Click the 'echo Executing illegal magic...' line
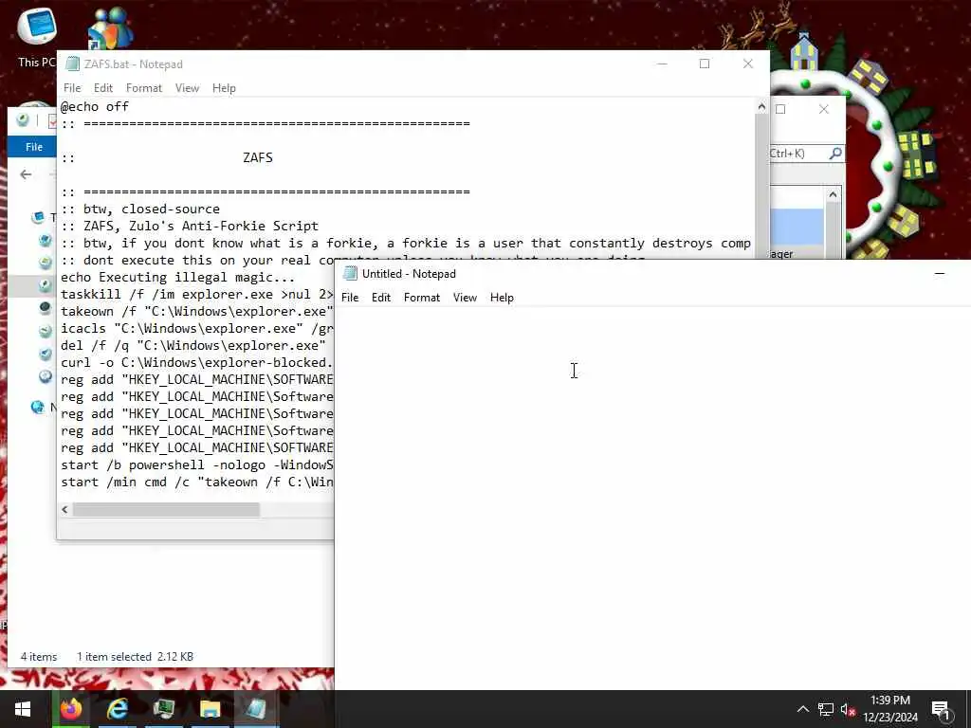This screenshot has width=971, height=728. (177, 277)
